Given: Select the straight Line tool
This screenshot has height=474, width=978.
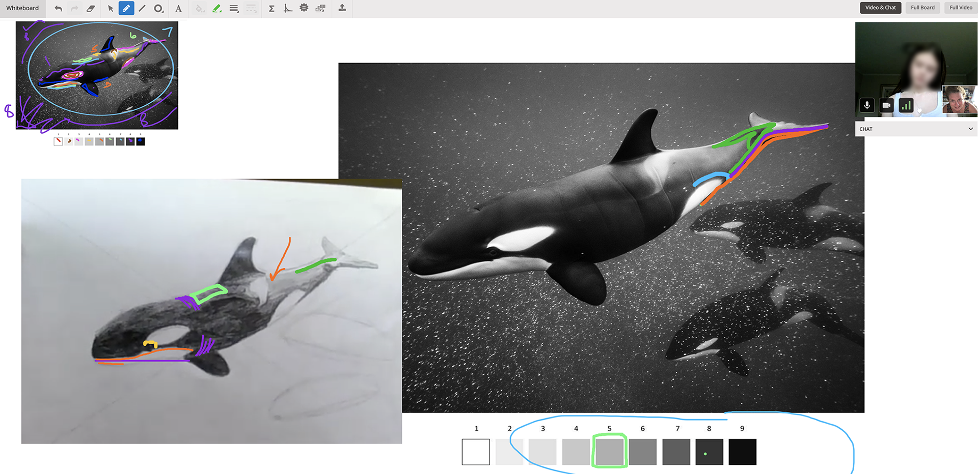Looking at the screenshot, I should click(142, 8).
